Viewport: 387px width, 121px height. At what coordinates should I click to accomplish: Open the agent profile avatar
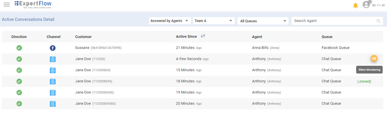(366, 5)
